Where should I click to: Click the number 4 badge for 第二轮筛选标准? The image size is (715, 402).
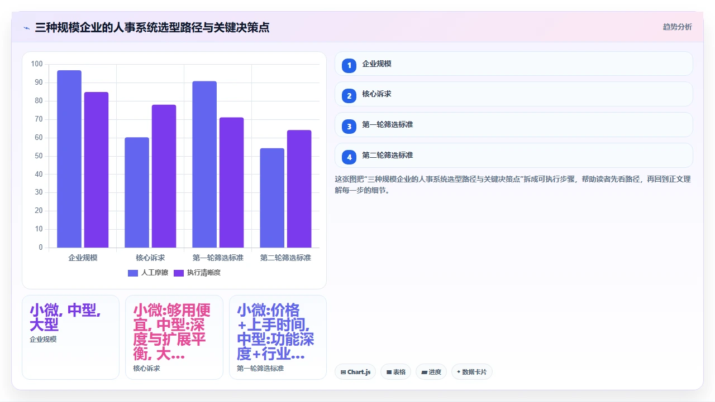[349, 157]
